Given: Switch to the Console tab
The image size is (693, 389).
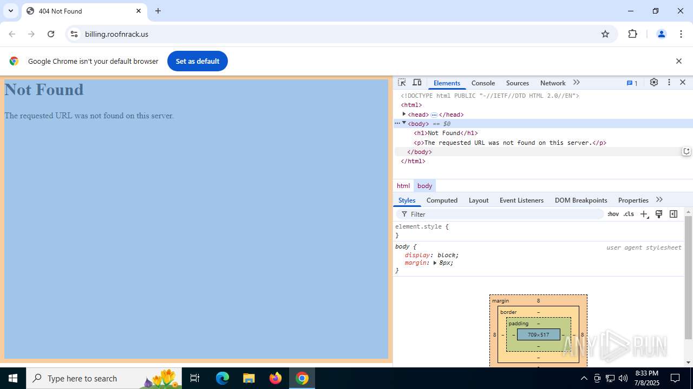Looking at the screenshot, I should coord(483,83).
